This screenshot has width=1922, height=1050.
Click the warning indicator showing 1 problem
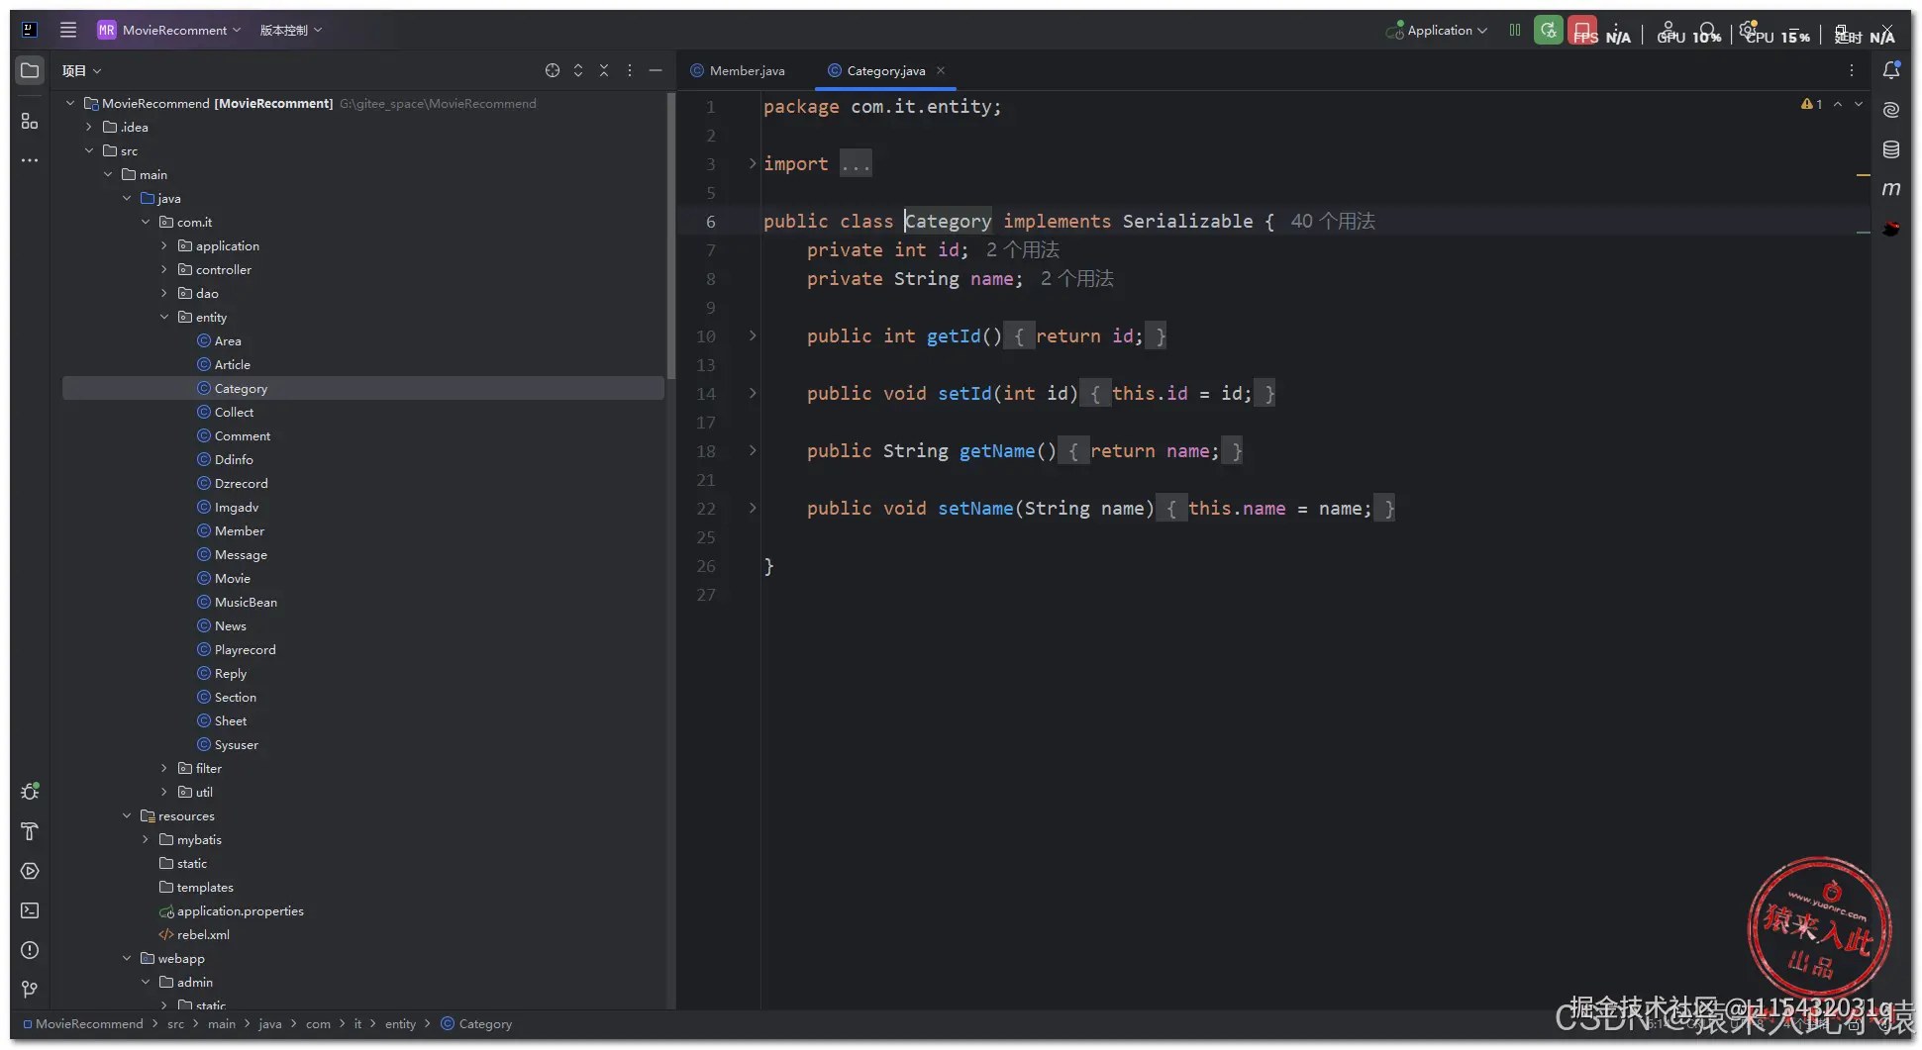[1811, 104]
